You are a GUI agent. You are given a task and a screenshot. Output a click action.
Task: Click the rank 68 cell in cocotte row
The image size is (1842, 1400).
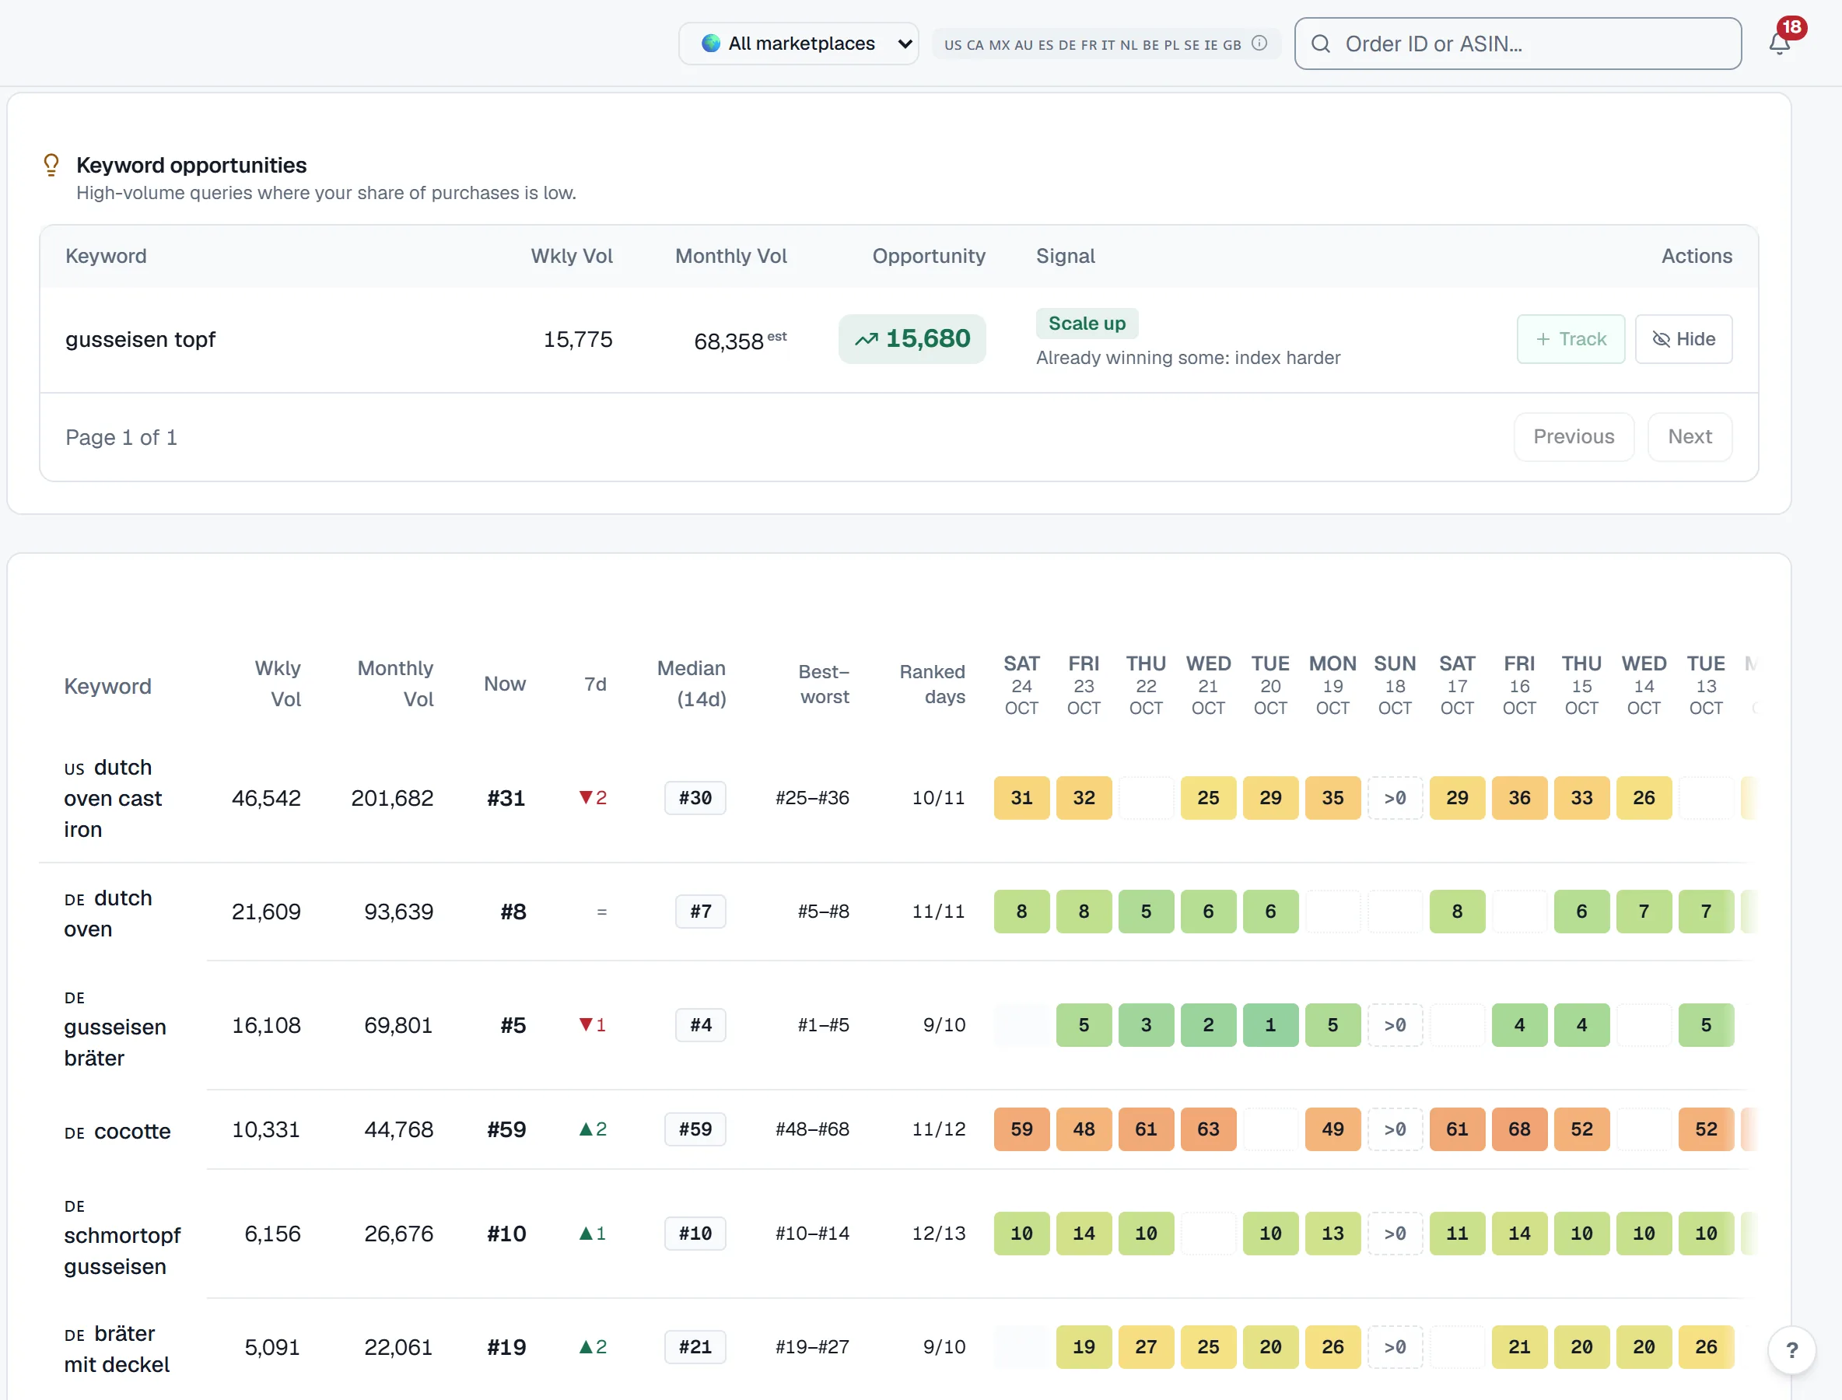[x=1519, y=1130]
